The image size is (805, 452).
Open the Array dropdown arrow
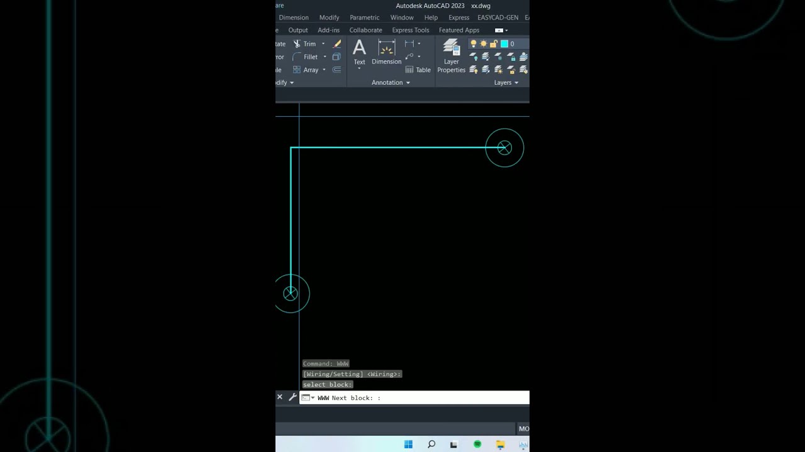[x=324, y=70]
